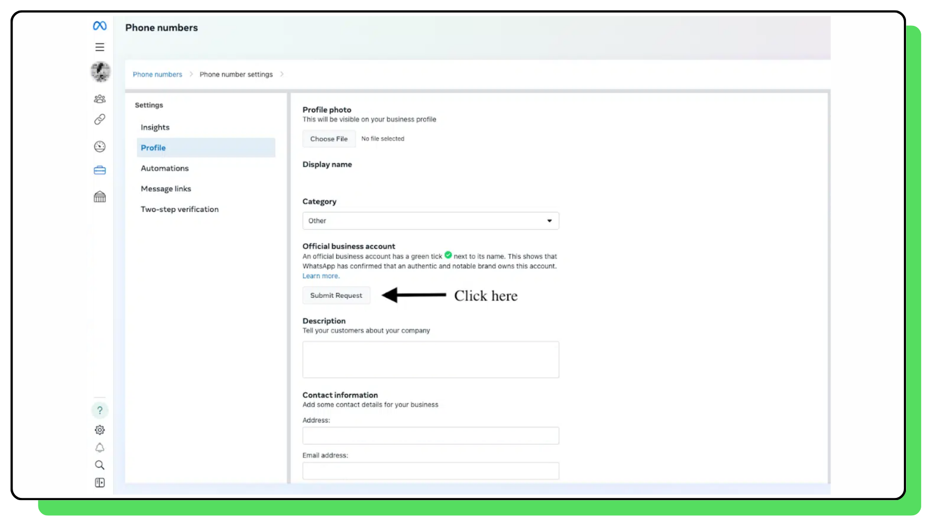936x529 pixels.
Task: Select the Profile settings section
Action: 206,148
